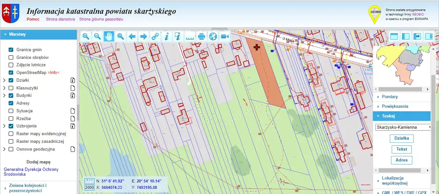439x194 pixels.
Task: Open the Skarżysko-Kamienna dropdown
Action: coord(403,127)
